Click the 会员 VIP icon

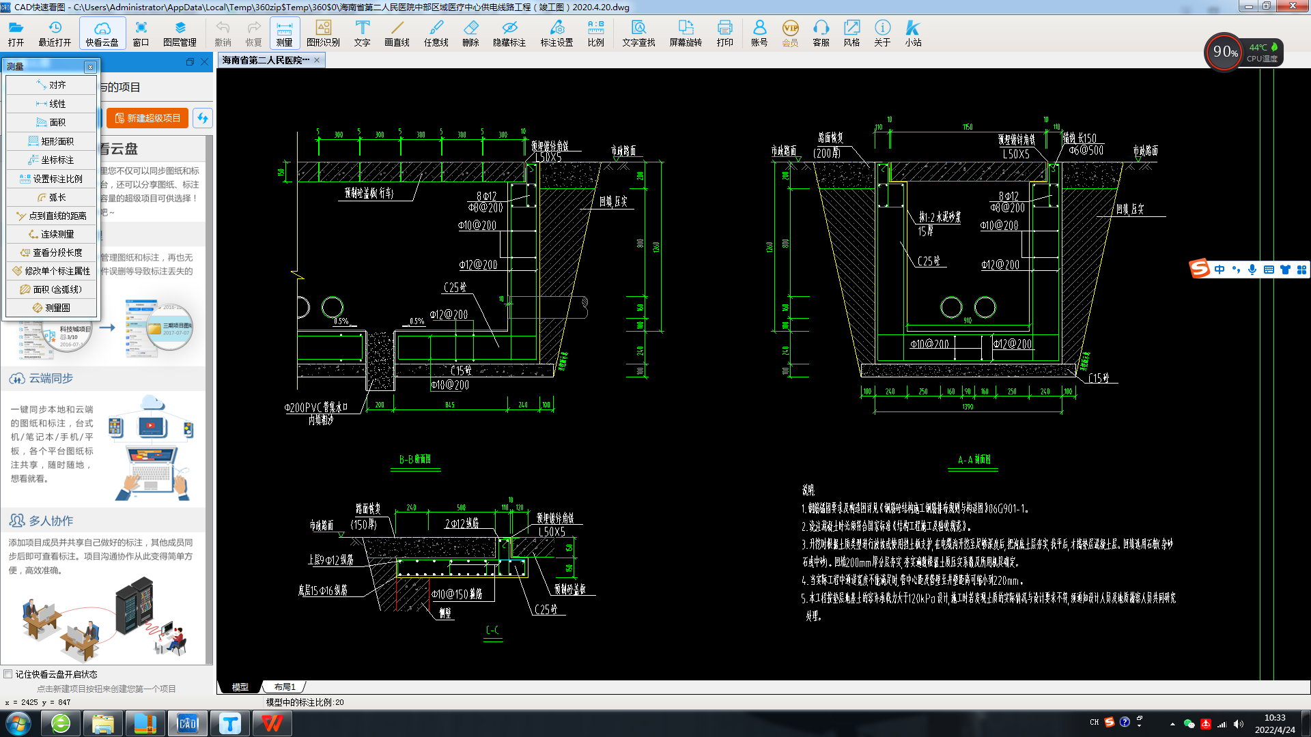[790, 33]
